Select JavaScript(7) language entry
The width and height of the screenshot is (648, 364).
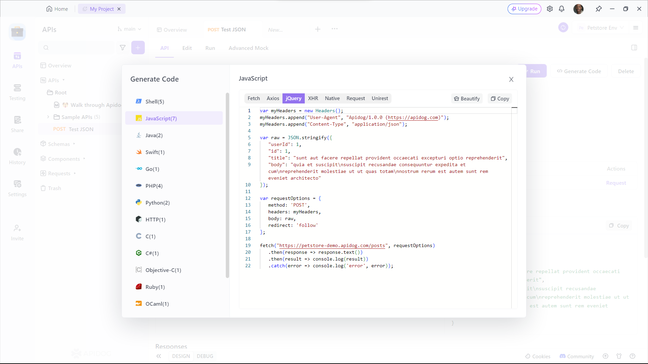click(x=174, y=118)
